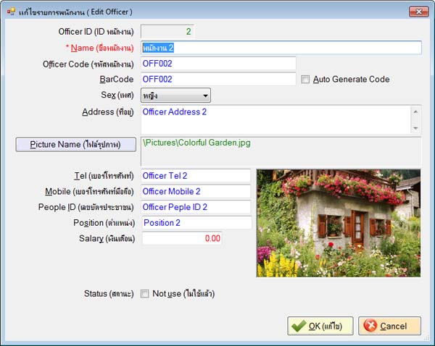This screenshot has height=346, width=435.
Task: Click the Mobile field
Action: [196, 191]
